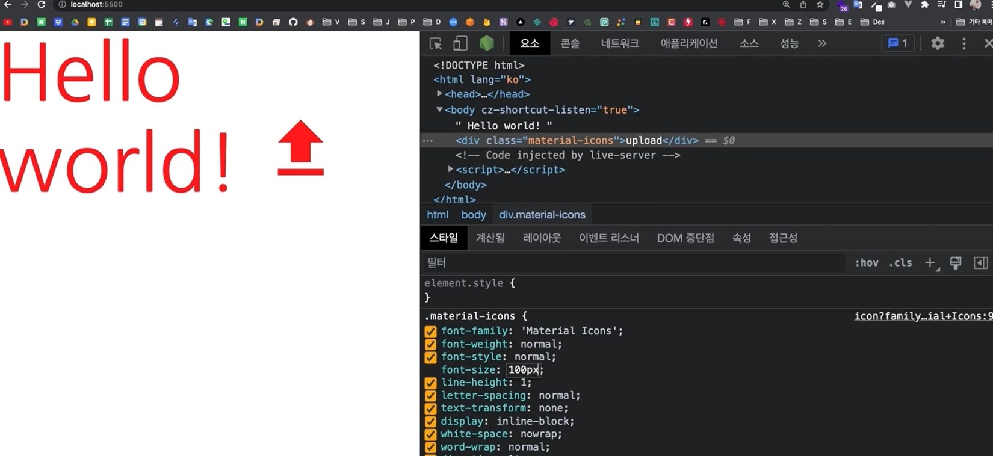This screenshot has width=993, height=456.
Task: Select the element inspector cursor tool
Action: (x=436, y=43)
